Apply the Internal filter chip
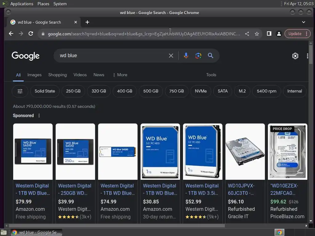 [x=294, y=91]
